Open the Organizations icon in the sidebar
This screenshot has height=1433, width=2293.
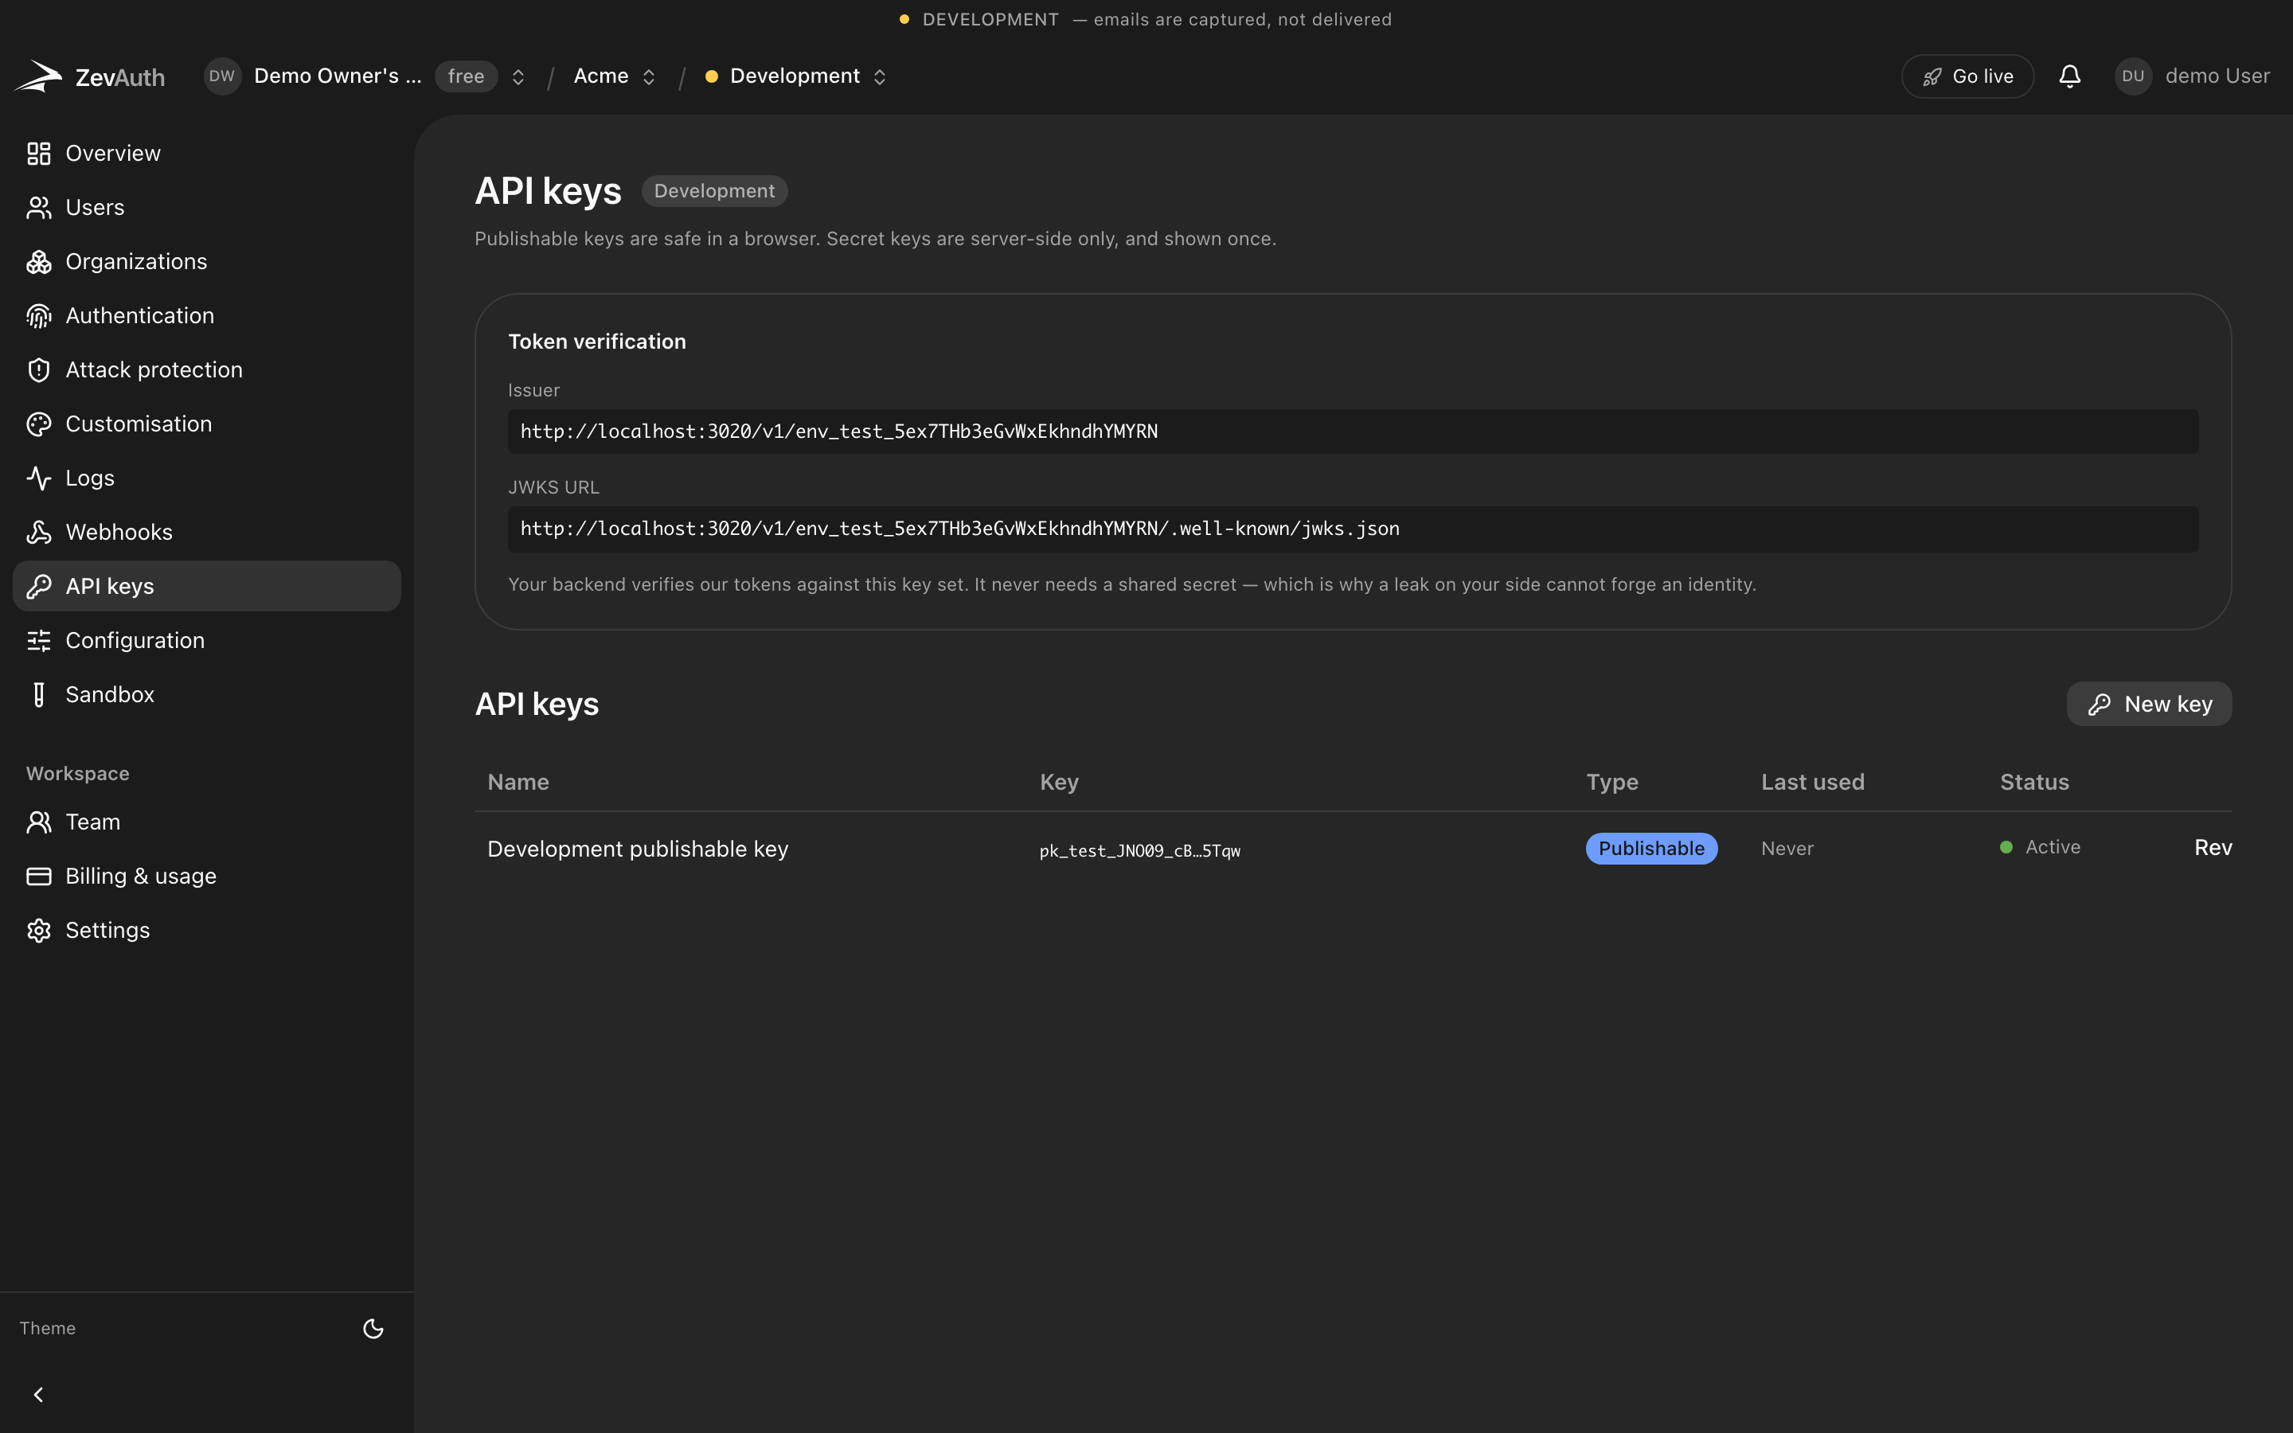[39, 262]
